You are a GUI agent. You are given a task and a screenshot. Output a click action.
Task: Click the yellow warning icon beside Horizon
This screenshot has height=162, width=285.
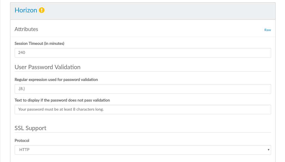(42, 10)
